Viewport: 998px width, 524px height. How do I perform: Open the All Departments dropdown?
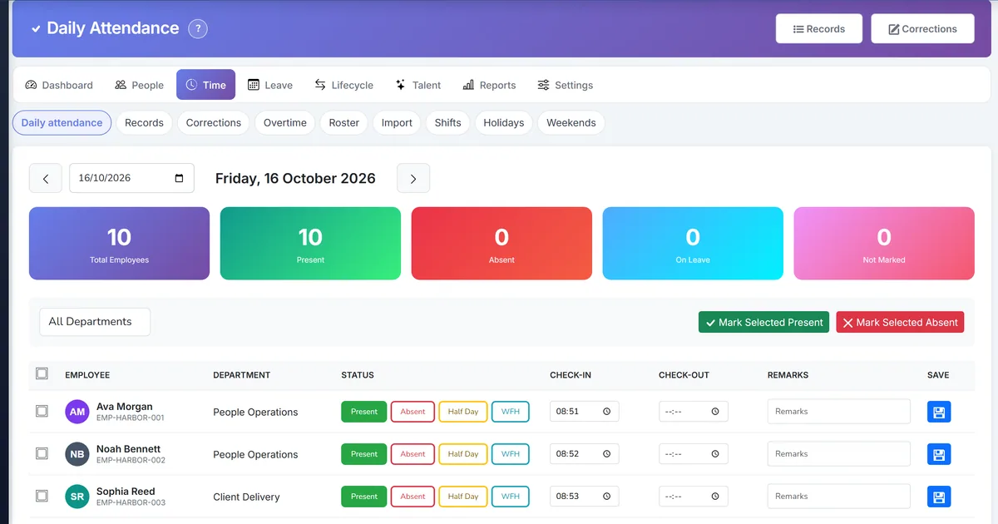95,322
